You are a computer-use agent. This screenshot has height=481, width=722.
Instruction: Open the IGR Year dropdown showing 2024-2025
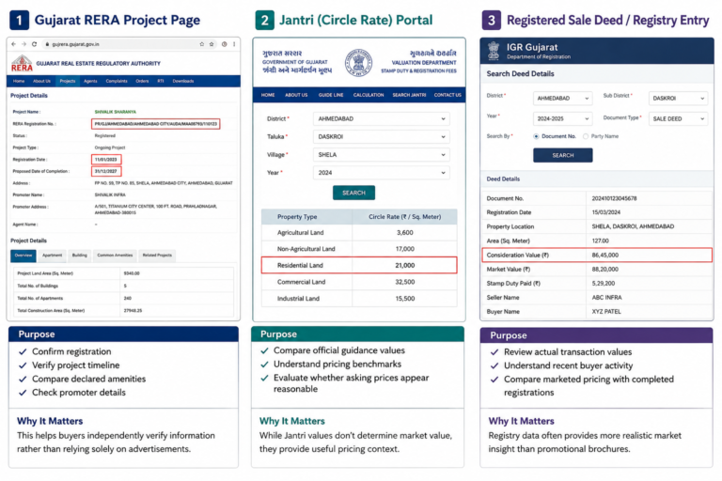562,118
